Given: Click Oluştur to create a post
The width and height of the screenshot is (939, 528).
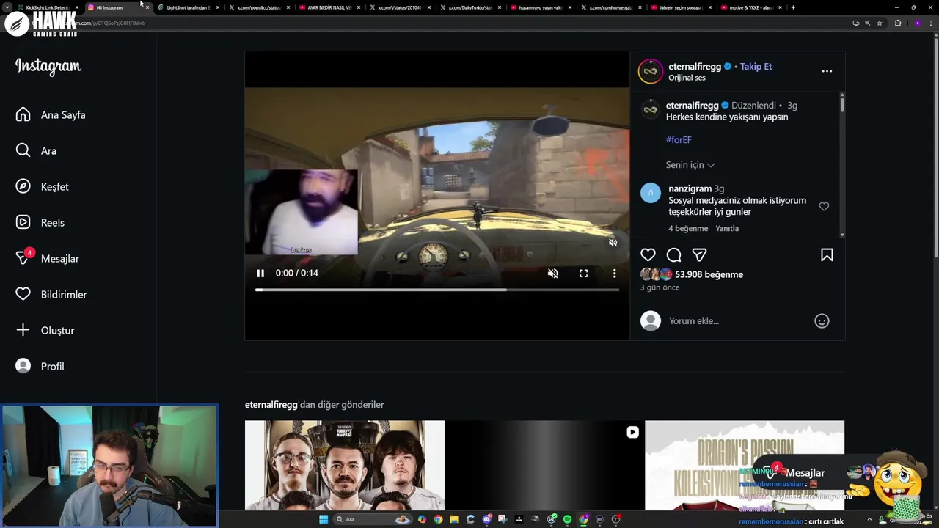Looking at the screenshot, I should pos(45,331).
